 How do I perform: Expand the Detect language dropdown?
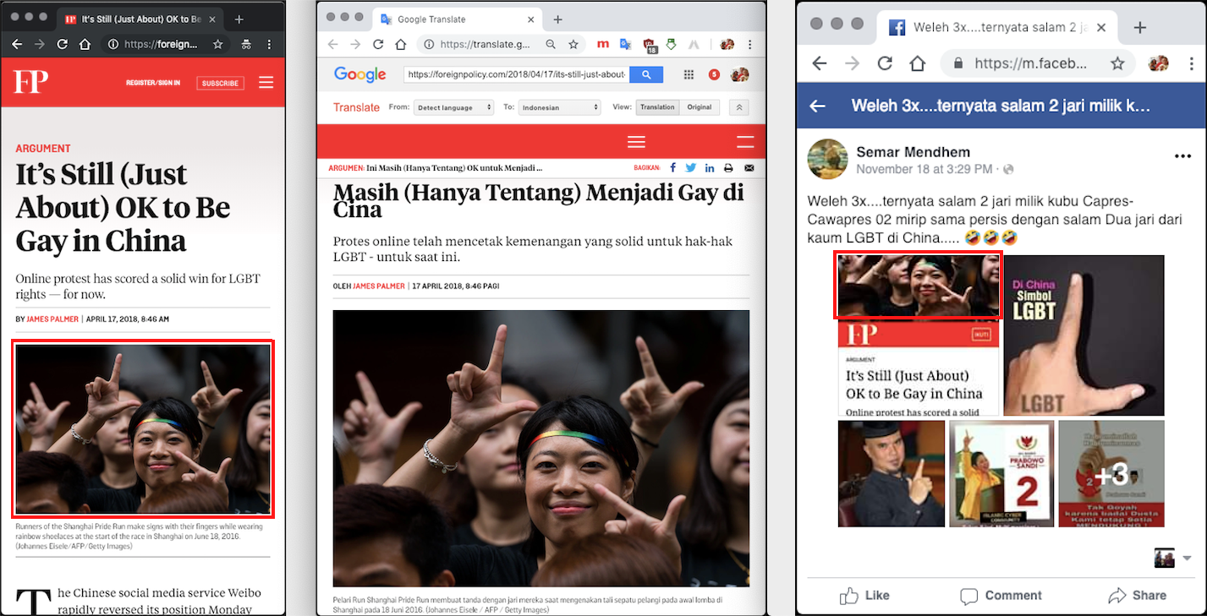(453, 107)
